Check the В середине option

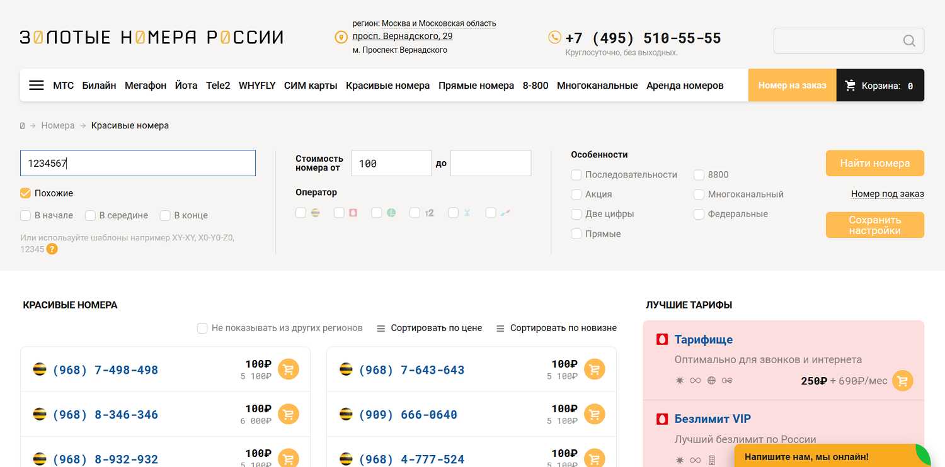coord(91,215)
